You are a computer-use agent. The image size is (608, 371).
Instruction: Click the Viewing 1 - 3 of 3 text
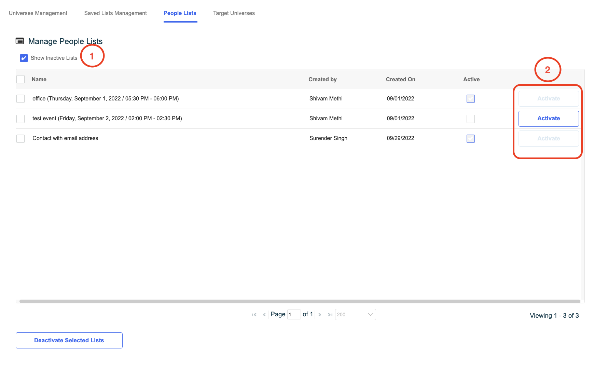coord(554,316)
